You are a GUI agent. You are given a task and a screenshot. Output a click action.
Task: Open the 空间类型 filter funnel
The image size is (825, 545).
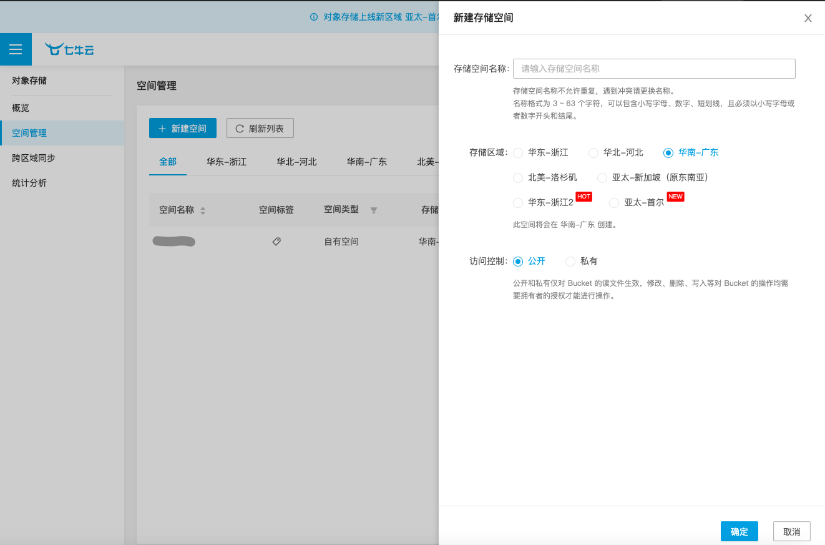point(374,210)
